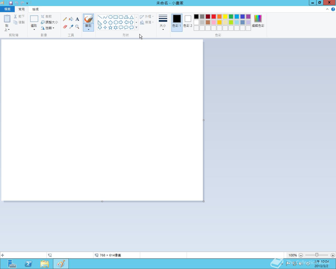Viewport: 336px width, 269px height.
Task: Select the Text tool
Action: [x=77, y=19]
